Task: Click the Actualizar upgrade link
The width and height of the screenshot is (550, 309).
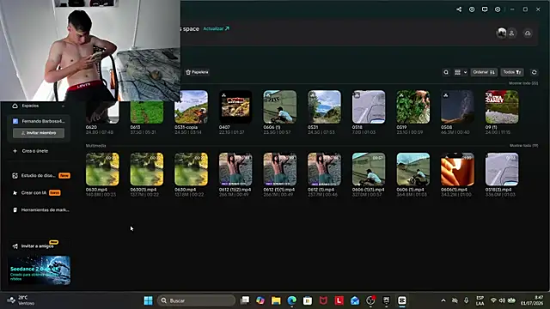Action: tap(216, 28)
